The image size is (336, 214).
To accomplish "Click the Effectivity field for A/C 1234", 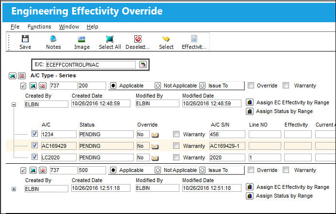I will (298, 134).
